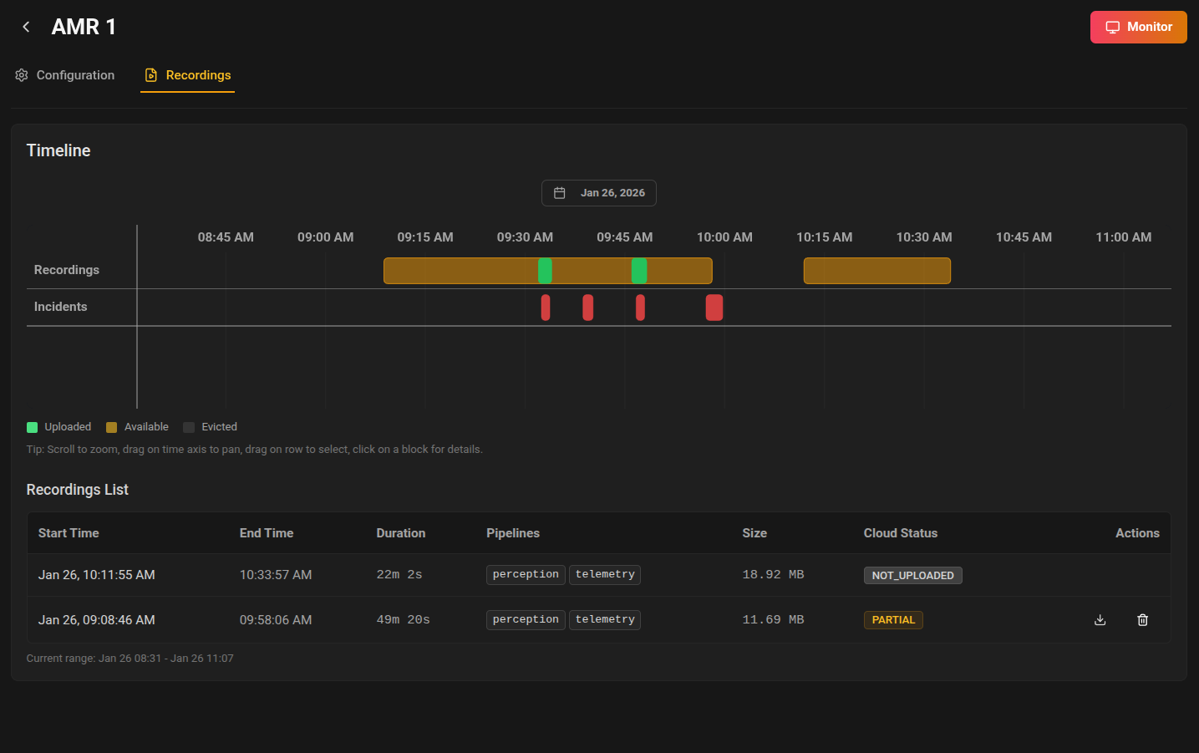The height and width of the screenshot is (753, 1199).
Task: Select the row starting Jan 26, 09:08:46 AM
Action: [x=598, y=620]
